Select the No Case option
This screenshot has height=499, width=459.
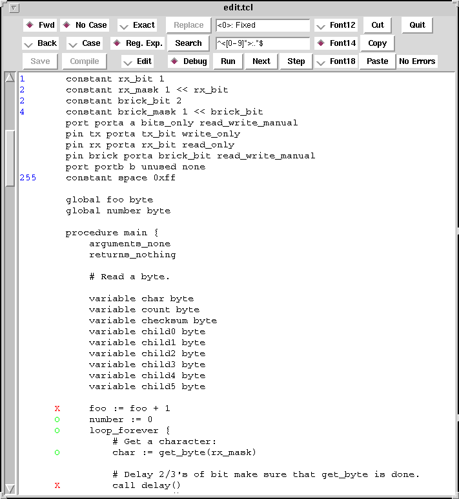(85, 25)
